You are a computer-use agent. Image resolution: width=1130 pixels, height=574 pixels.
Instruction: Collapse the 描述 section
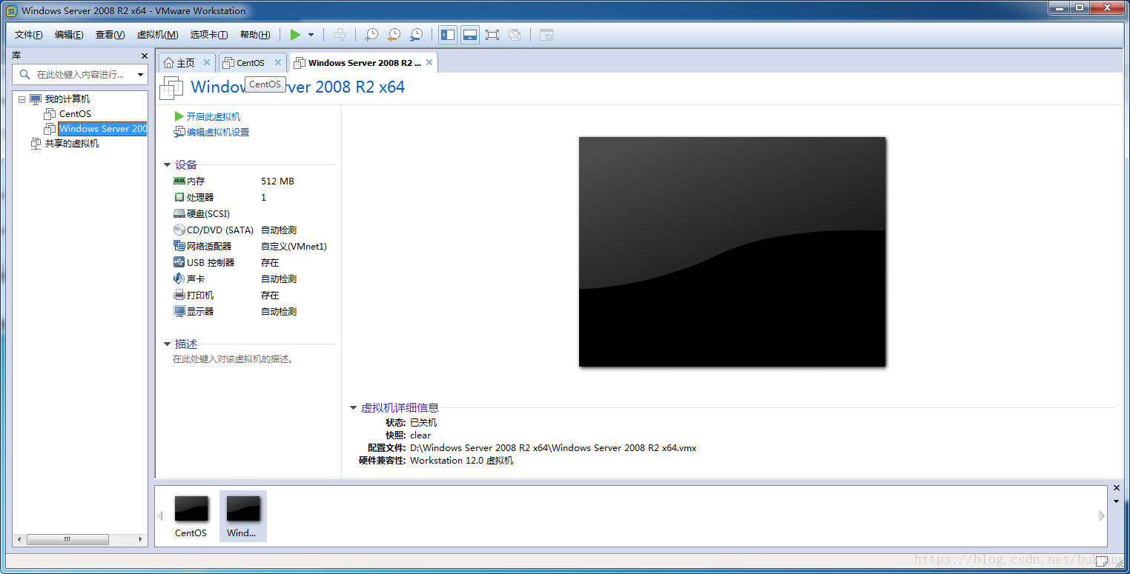coord(167,344)
